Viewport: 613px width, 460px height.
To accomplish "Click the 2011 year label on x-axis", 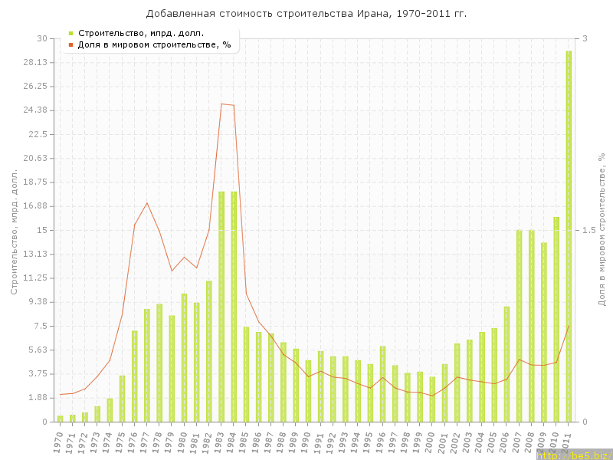I will point(568,442).
